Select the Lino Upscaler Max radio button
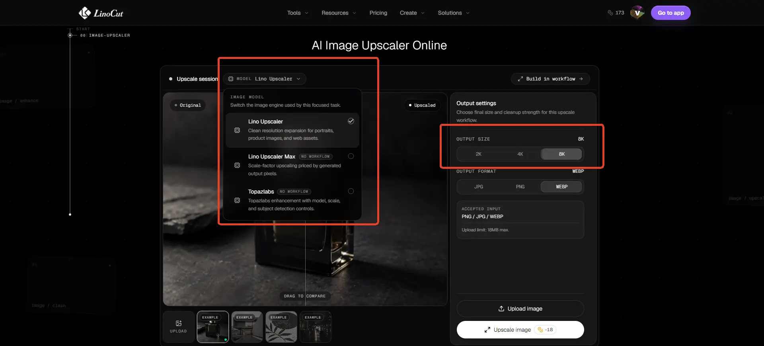 pyautogui.click(x=351, y=156)
